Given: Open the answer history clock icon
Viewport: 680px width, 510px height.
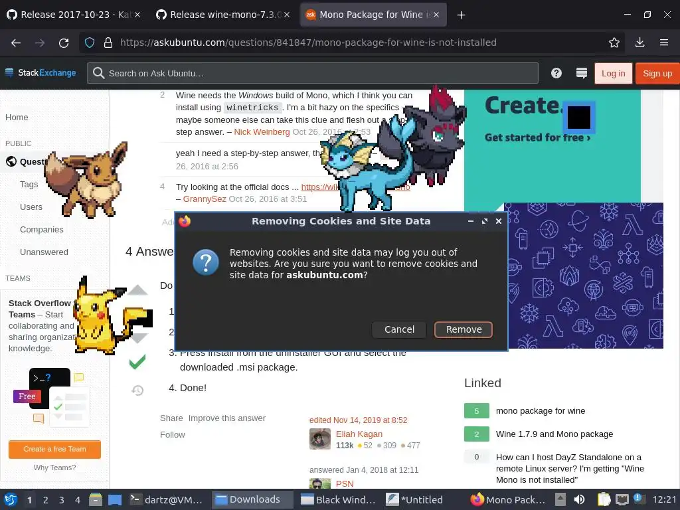Looking at the screenshot, I should 137,390.
